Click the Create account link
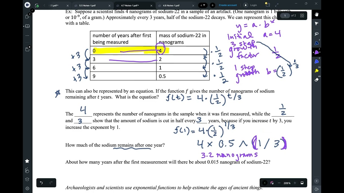This screenshot has height=193, width=344. pos(228,5)
